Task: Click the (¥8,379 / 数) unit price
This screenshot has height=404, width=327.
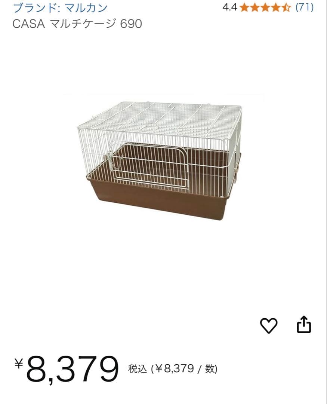Action: [x=184, y=369]
